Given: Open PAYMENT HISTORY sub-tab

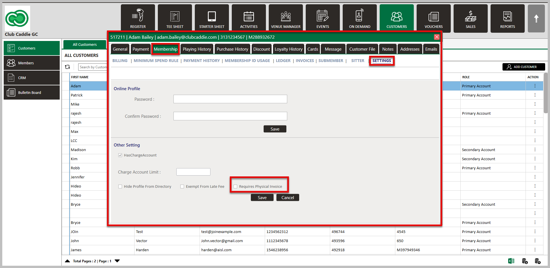Looking at the screenshot, I should point(202,61).
